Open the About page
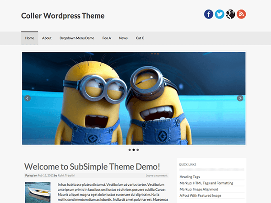The image size is (271, 203). pos(47,38)
